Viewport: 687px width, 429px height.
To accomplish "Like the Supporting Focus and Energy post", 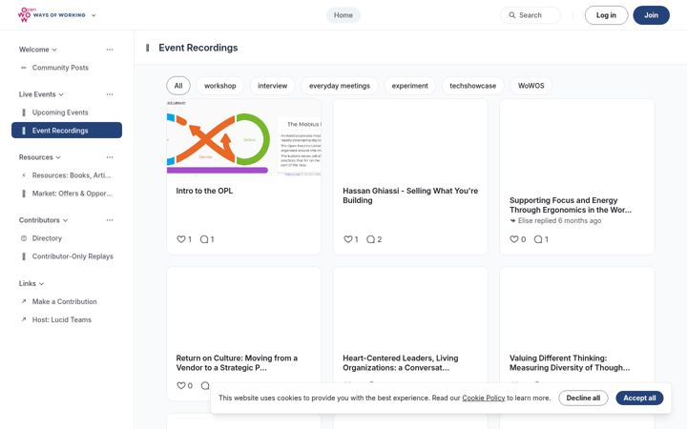I will (x=514, y=239).
